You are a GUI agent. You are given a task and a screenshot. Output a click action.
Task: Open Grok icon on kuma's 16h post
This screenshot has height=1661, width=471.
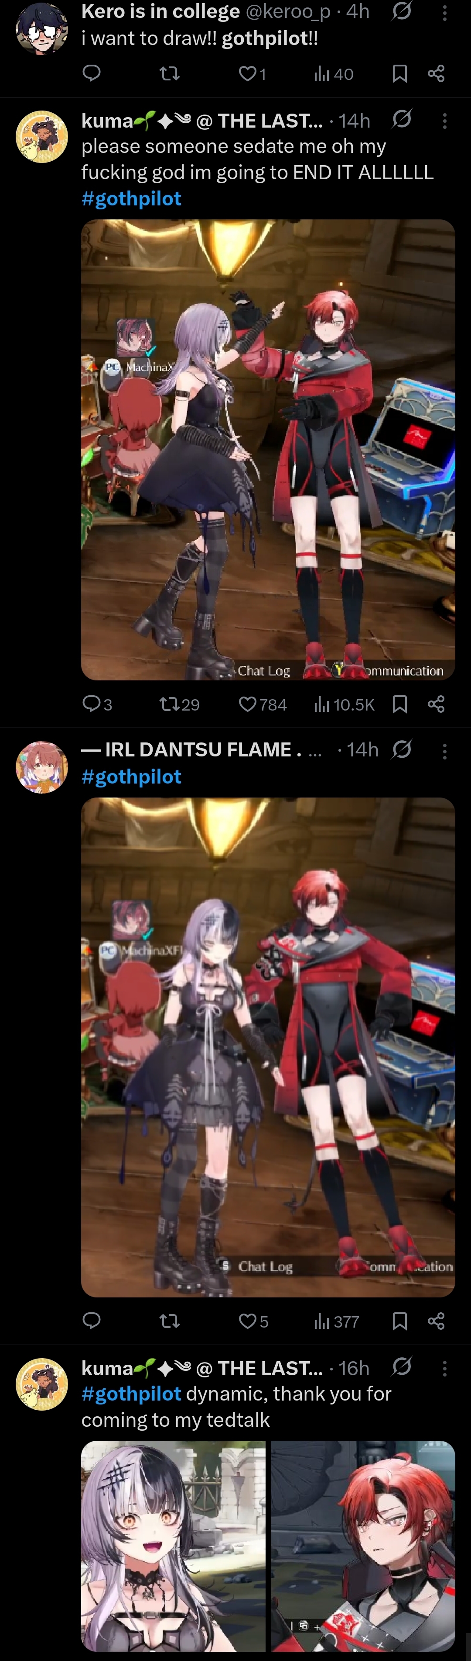pyautogui.click(x=402, y=1366)
